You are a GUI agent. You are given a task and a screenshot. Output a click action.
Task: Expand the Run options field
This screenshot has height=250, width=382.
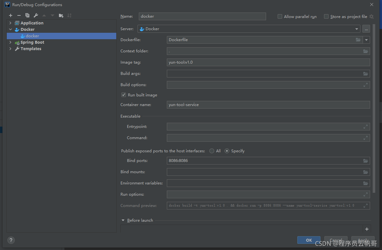(x=366, y=194)
